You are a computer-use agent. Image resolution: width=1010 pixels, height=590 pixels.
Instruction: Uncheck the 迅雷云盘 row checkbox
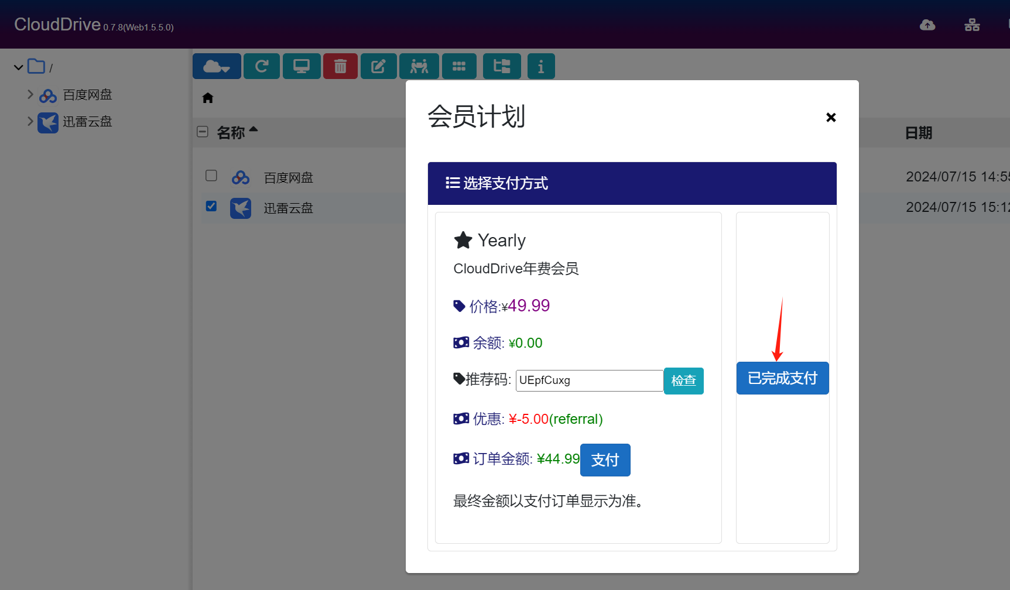pos(211,206)
